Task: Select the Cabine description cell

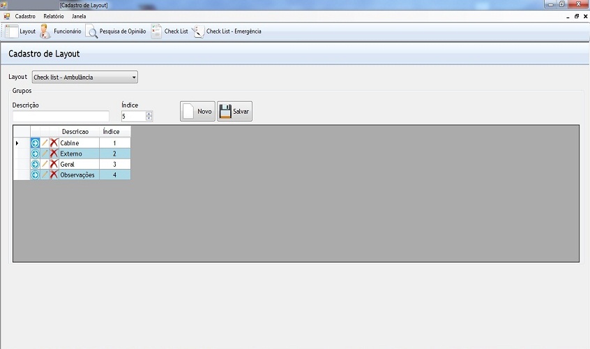Action: click(79, 143)
